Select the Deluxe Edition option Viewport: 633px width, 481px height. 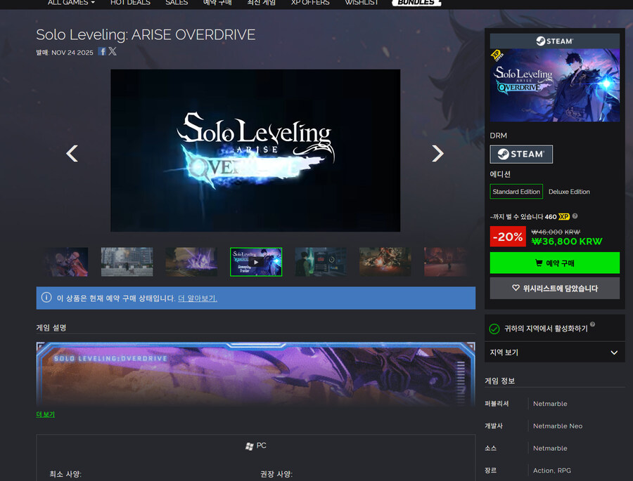coord(569,192)
